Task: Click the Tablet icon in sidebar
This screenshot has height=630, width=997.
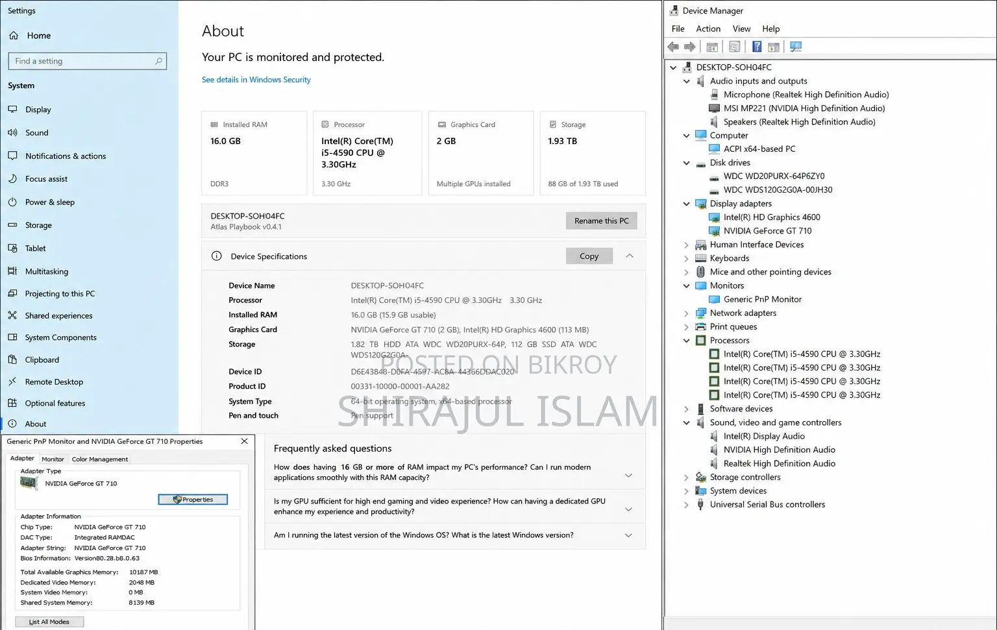Action: point(12,248)
